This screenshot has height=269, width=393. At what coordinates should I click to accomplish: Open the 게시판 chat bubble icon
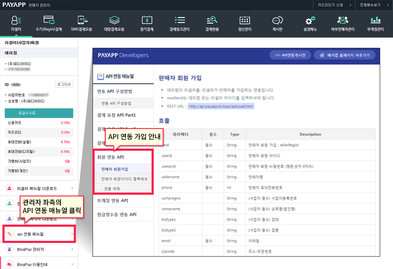tap(277, 20)
